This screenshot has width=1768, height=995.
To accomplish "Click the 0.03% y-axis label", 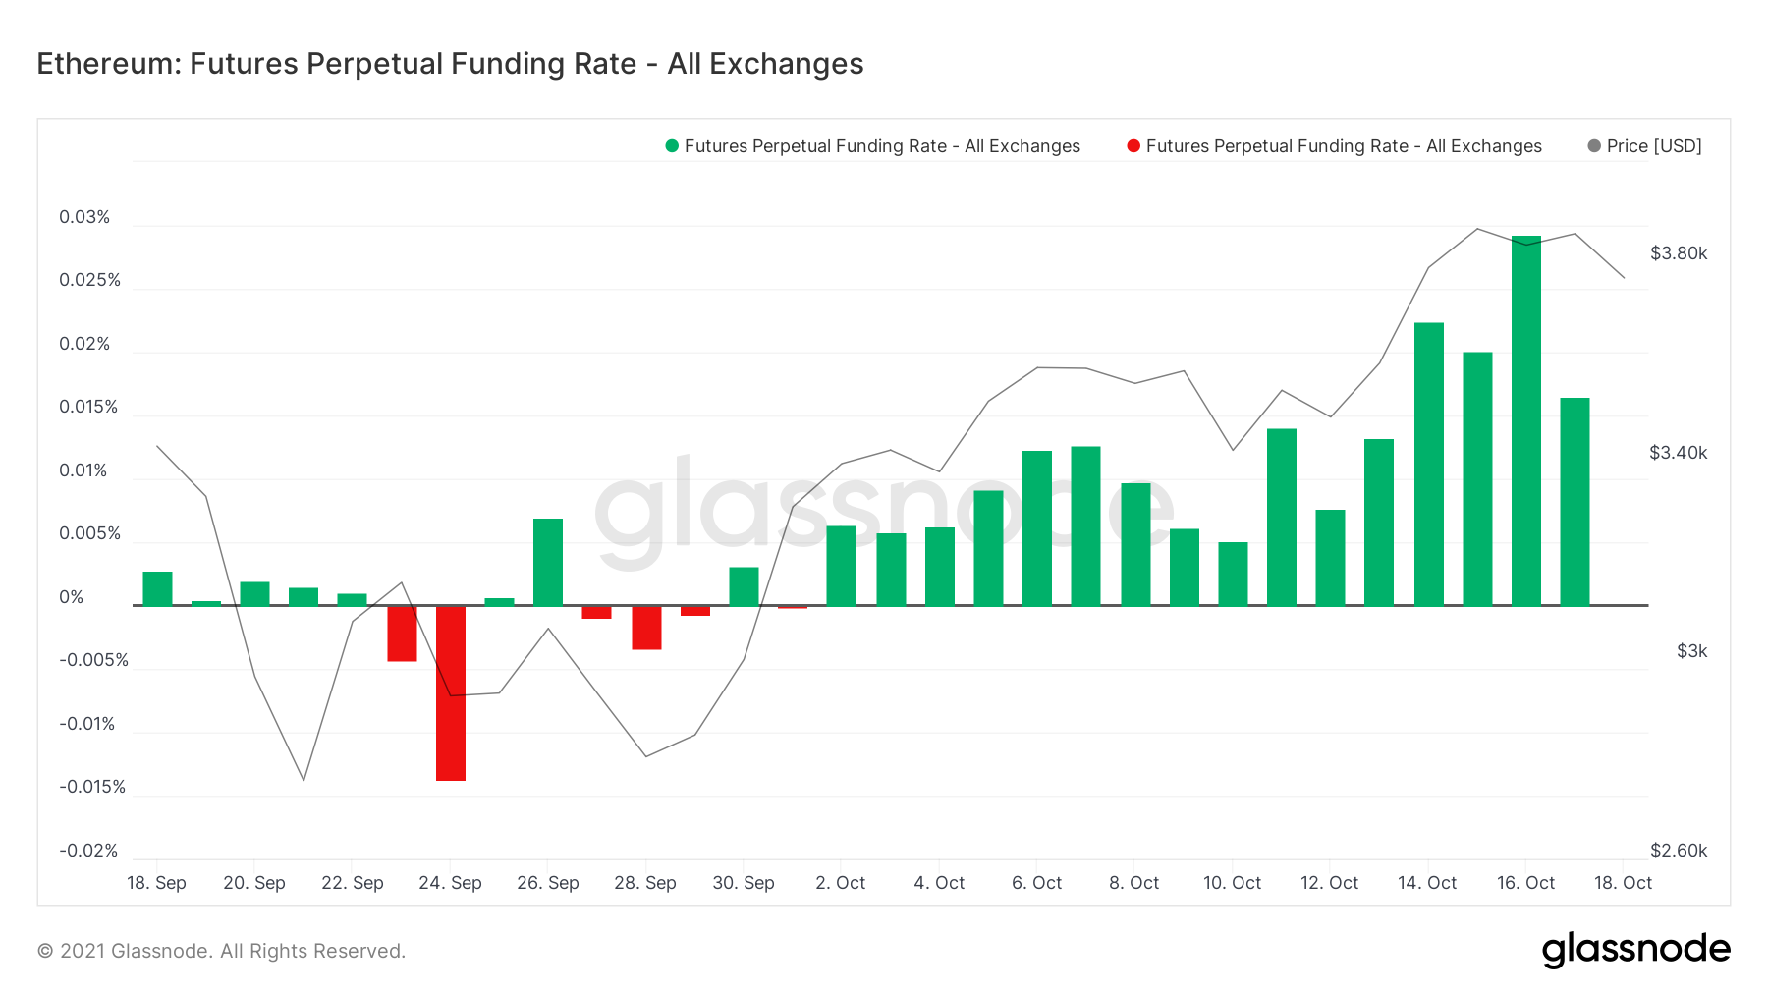I will click(84, 217).
